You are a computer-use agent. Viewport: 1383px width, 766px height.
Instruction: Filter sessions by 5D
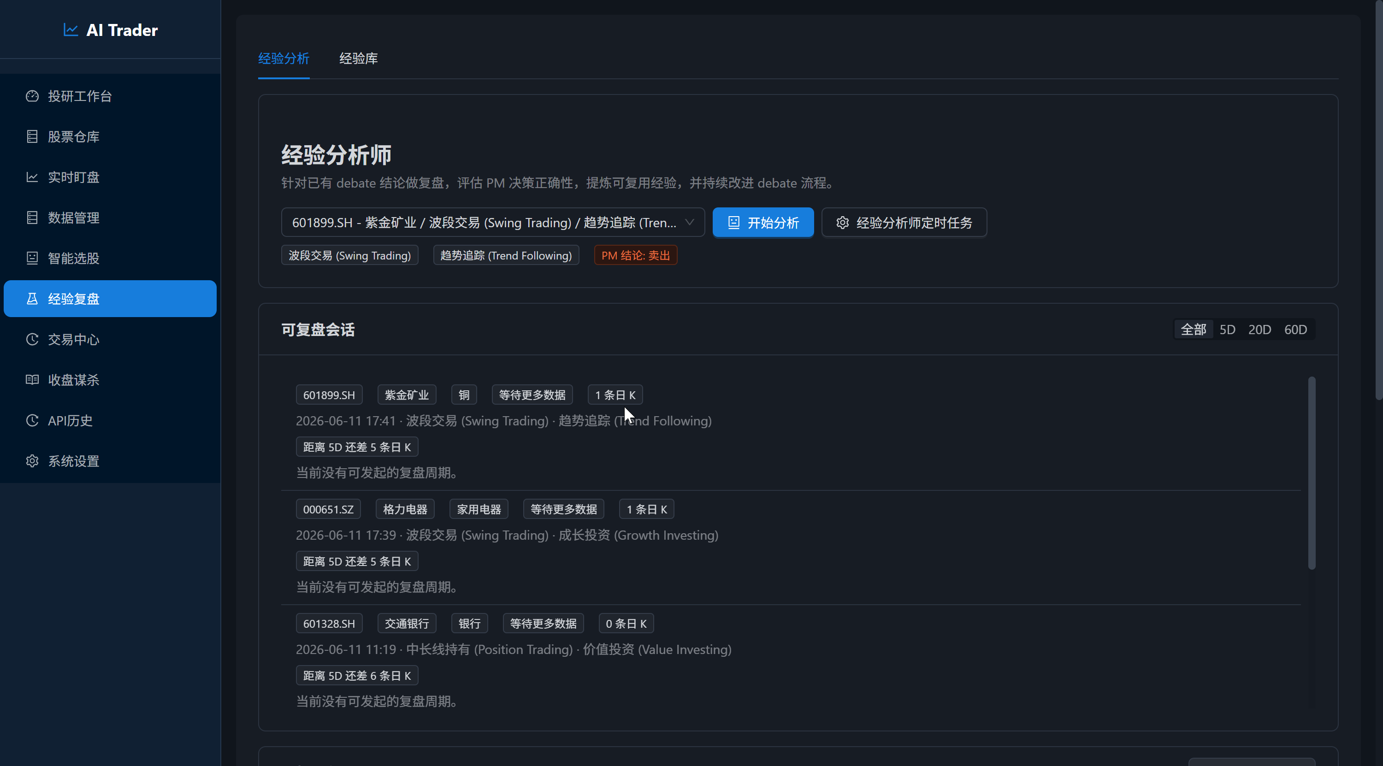[x=1227, y=329]
